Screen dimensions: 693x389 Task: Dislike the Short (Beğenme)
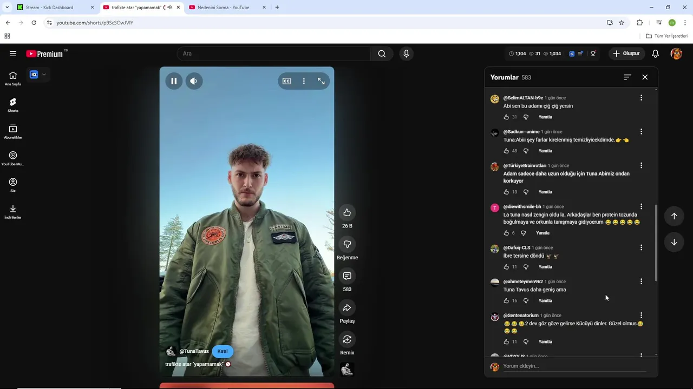347,244
